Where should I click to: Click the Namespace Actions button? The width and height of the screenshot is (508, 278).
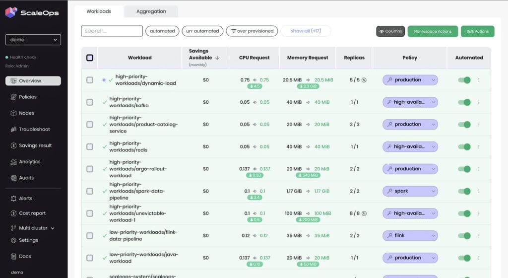433,31
